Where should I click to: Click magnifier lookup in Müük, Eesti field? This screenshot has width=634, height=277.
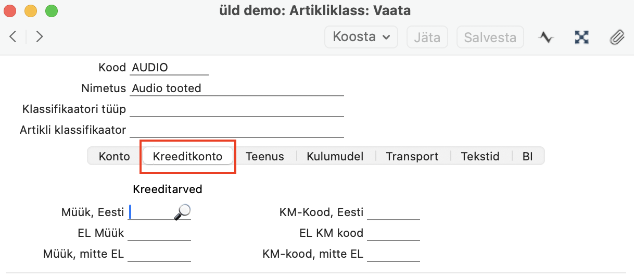(x=182, y=211)
